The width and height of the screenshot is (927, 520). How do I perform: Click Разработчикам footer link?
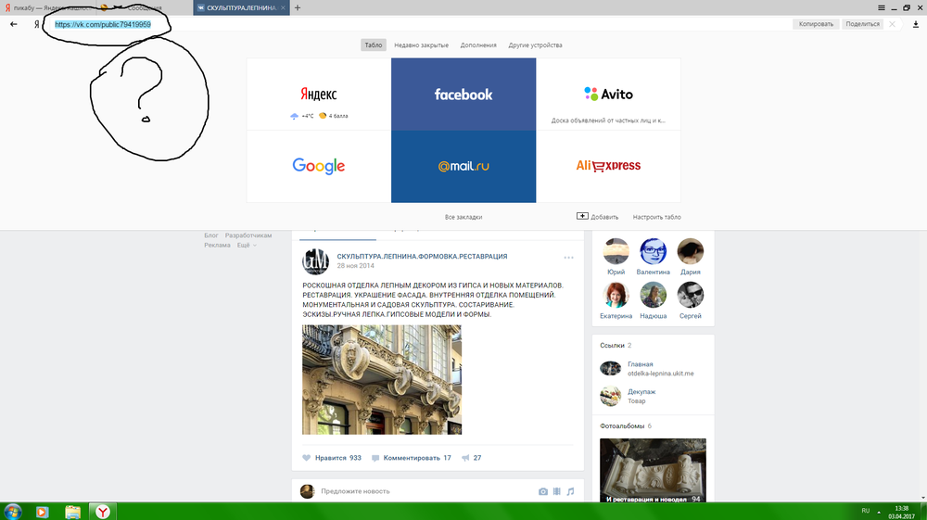click(248, 235)
